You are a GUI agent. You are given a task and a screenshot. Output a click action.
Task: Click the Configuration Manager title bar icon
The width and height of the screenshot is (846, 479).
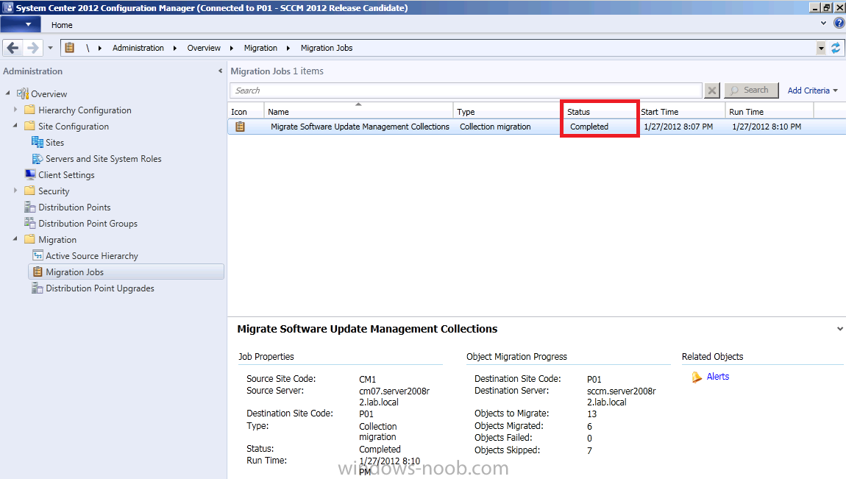7,7
